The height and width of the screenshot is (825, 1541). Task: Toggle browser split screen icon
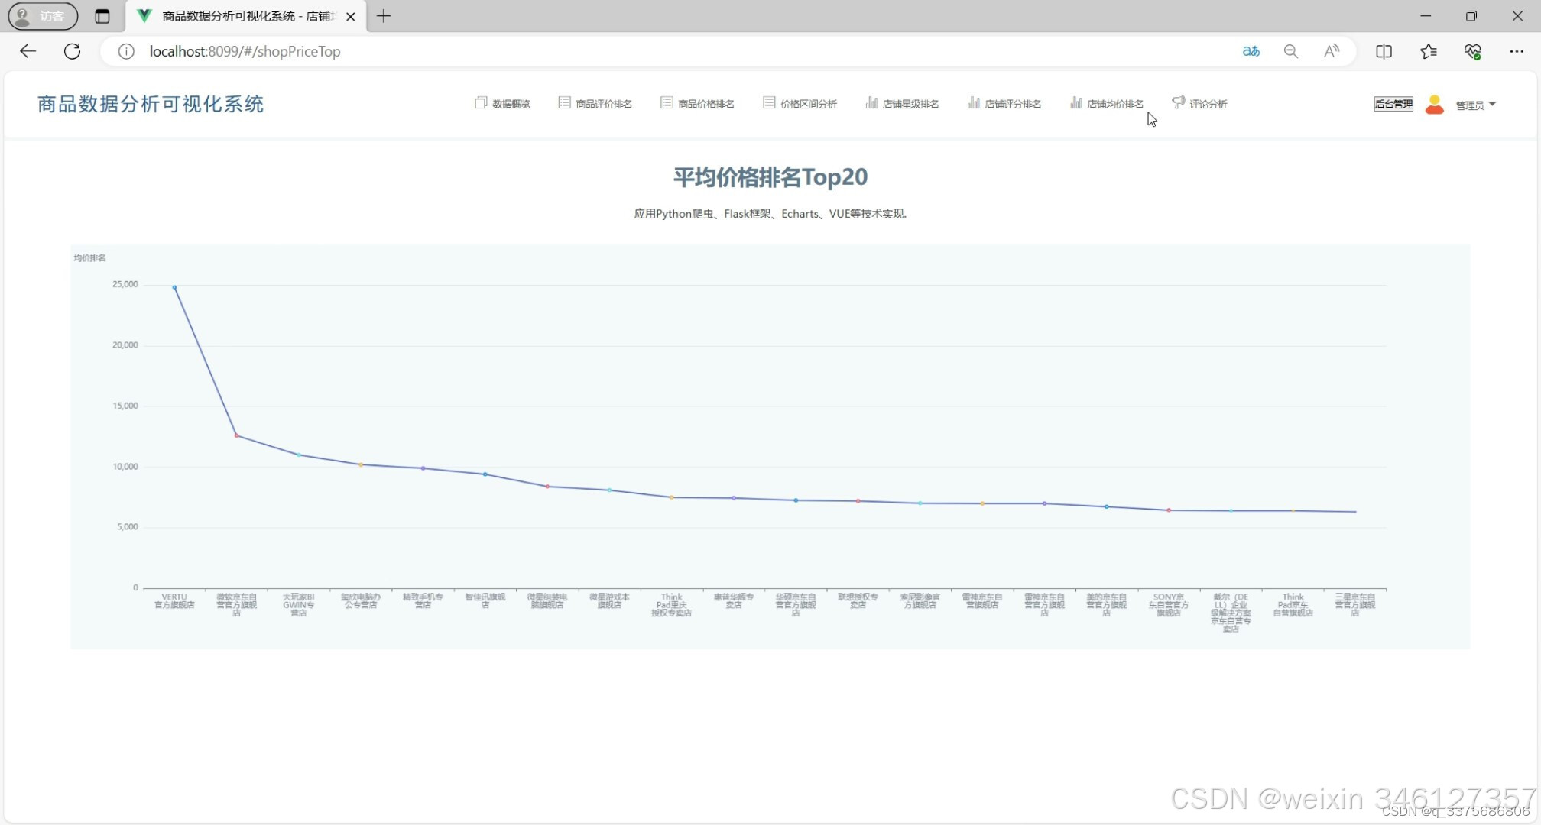click(1384, 51)
